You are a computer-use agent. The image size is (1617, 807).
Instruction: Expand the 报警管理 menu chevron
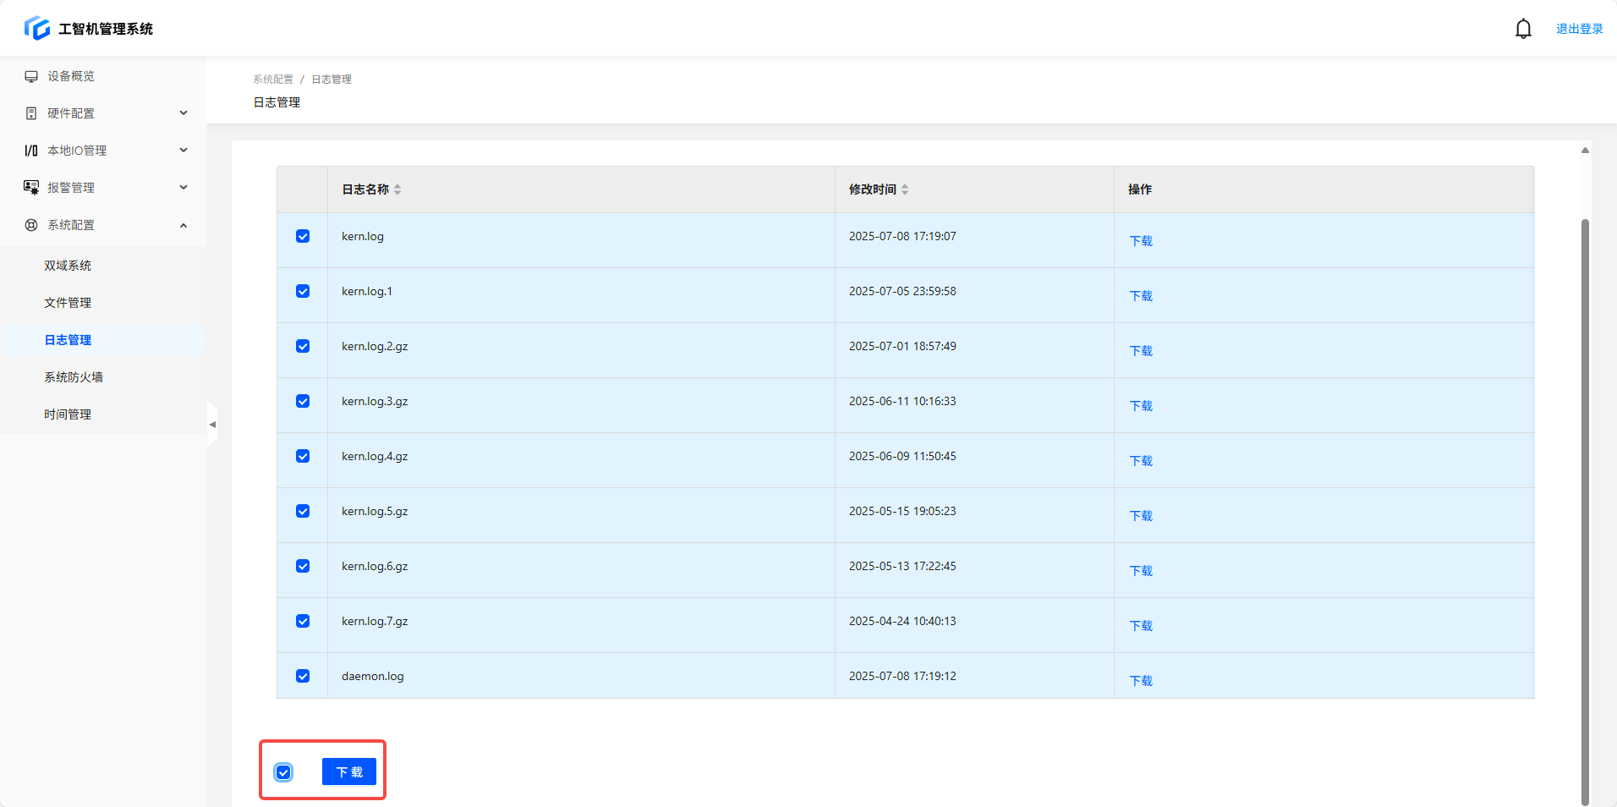(x=184, y=188)
